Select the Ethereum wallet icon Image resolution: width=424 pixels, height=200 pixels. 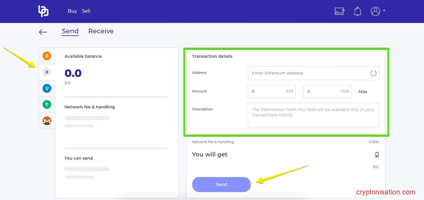coord(47,72)
